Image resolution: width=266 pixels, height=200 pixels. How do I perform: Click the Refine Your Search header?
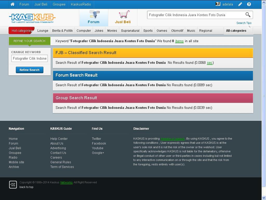[x=30, y=41]
